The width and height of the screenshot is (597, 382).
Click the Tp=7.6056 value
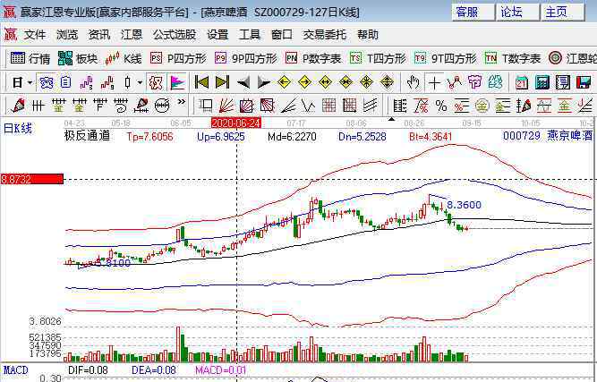click(149, 137)
